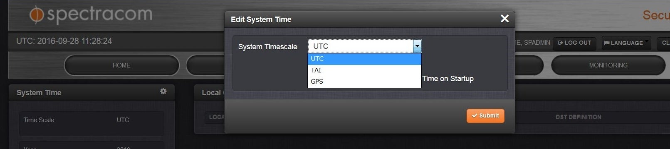This screenshot has height=149, width=670.
Task: Click the System Timescale combo box field
Action: click(x=365, y=46)
